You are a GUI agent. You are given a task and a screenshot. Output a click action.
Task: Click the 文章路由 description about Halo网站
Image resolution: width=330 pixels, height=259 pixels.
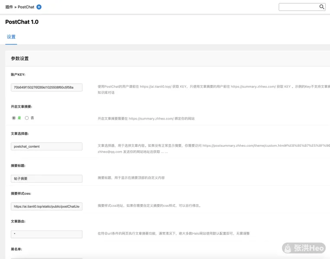tap(173, 234)
